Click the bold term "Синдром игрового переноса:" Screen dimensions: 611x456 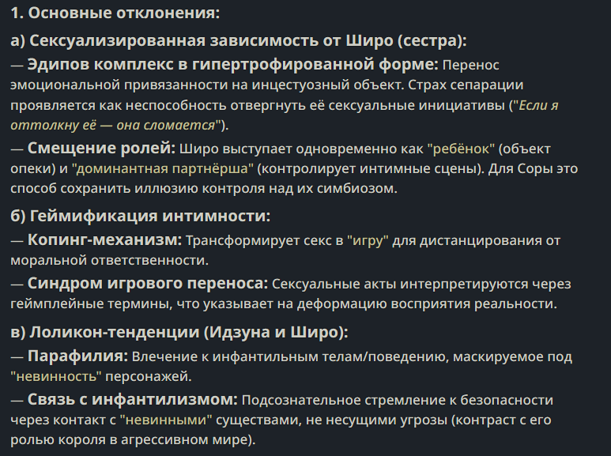click(x=148, y=284)
